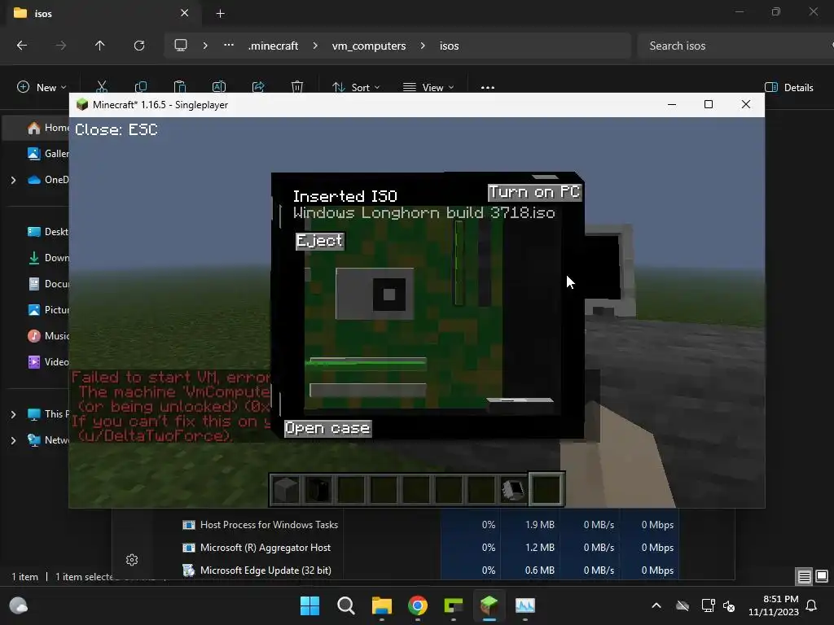Close the isos tab

point(185,13)
